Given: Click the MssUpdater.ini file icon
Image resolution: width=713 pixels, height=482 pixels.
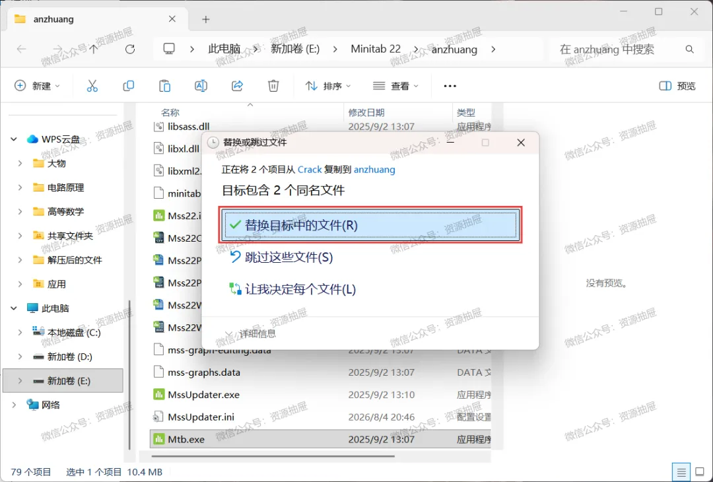Looking at the screenshot, I should (x=158, y=417).
